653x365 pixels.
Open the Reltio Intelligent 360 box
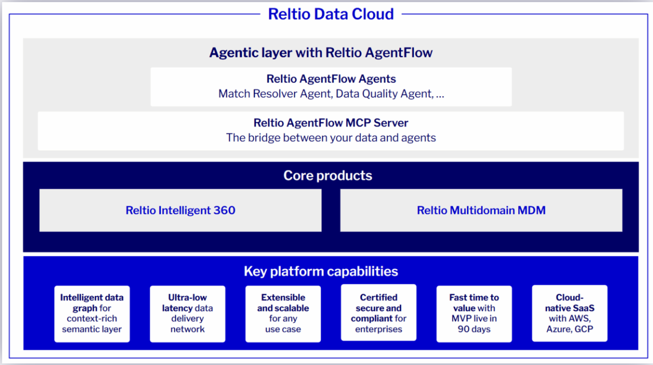[180, 211]
